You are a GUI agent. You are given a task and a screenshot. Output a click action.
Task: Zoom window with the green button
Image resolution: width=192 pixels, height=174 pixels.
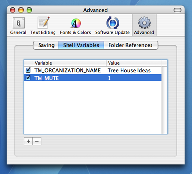coord(29,10)
